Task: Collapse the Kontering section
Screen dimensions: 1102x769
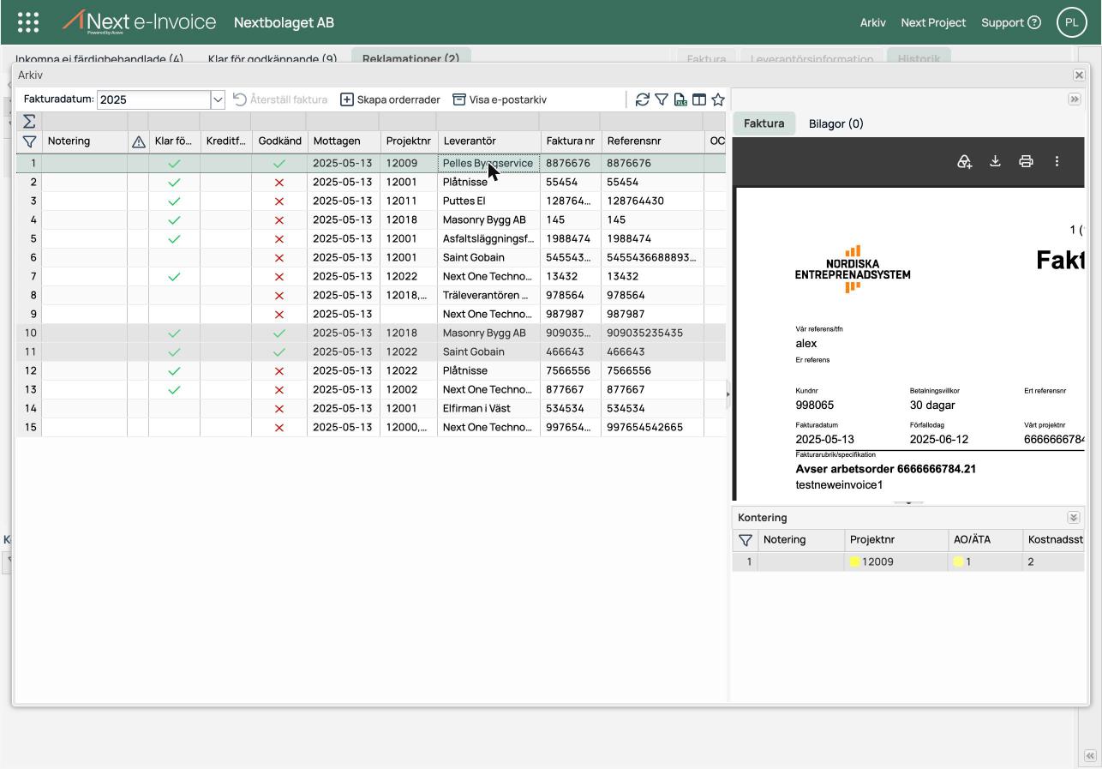Action: 1073,518
